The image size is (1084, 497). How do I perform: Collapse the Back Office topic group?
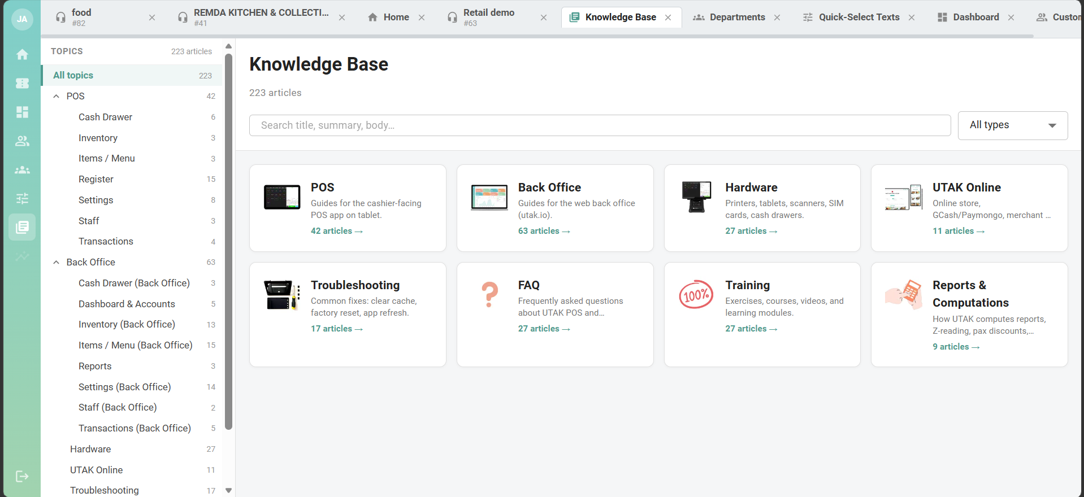[56, 262]
